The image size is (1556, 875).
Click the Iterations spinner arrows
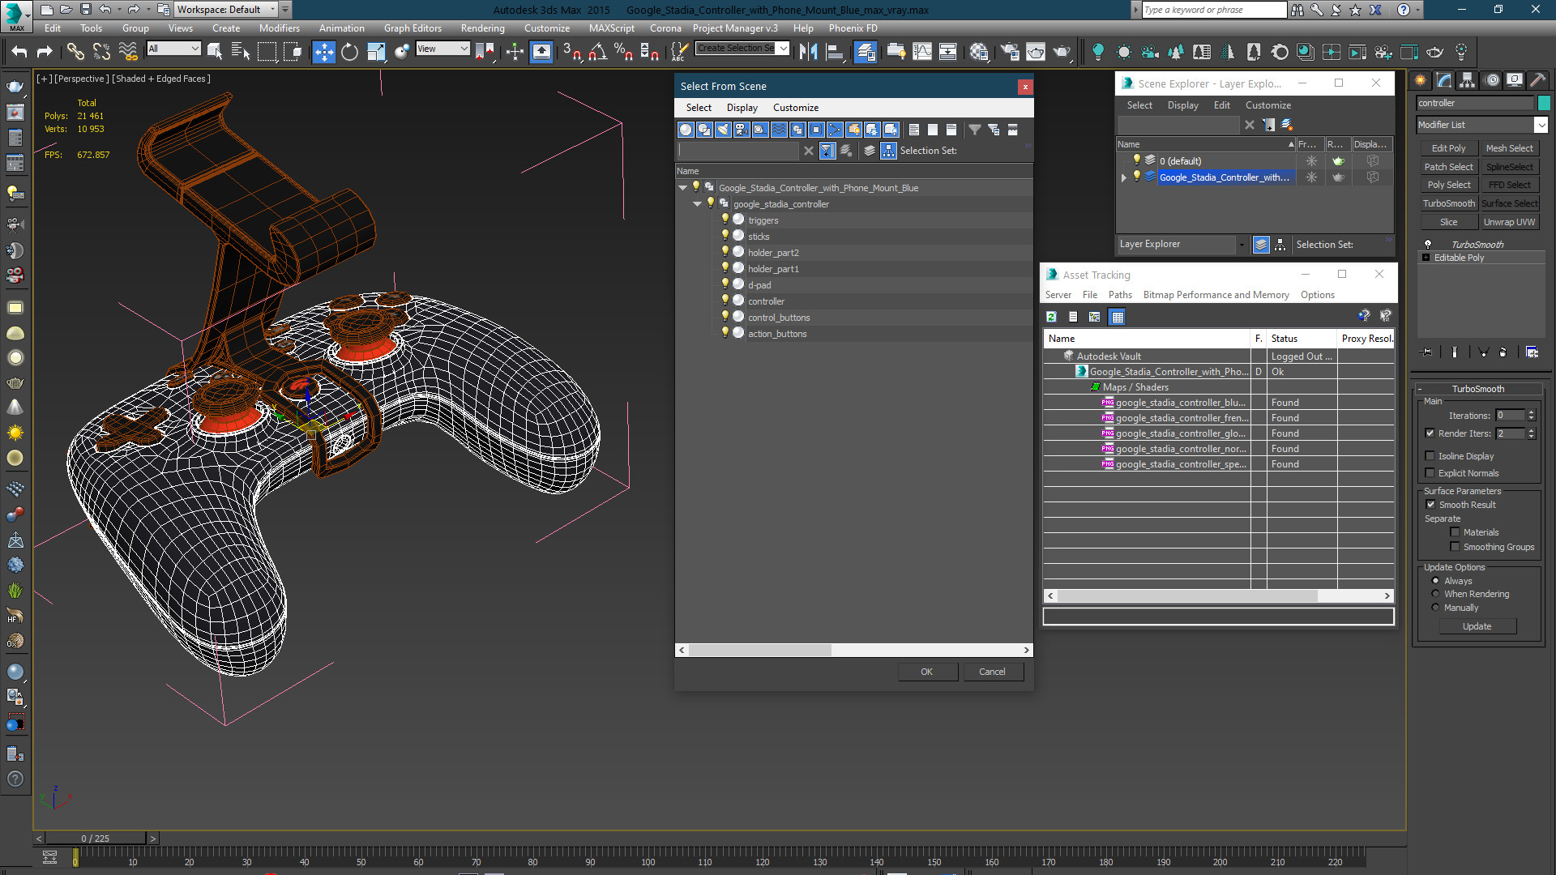1531,416
